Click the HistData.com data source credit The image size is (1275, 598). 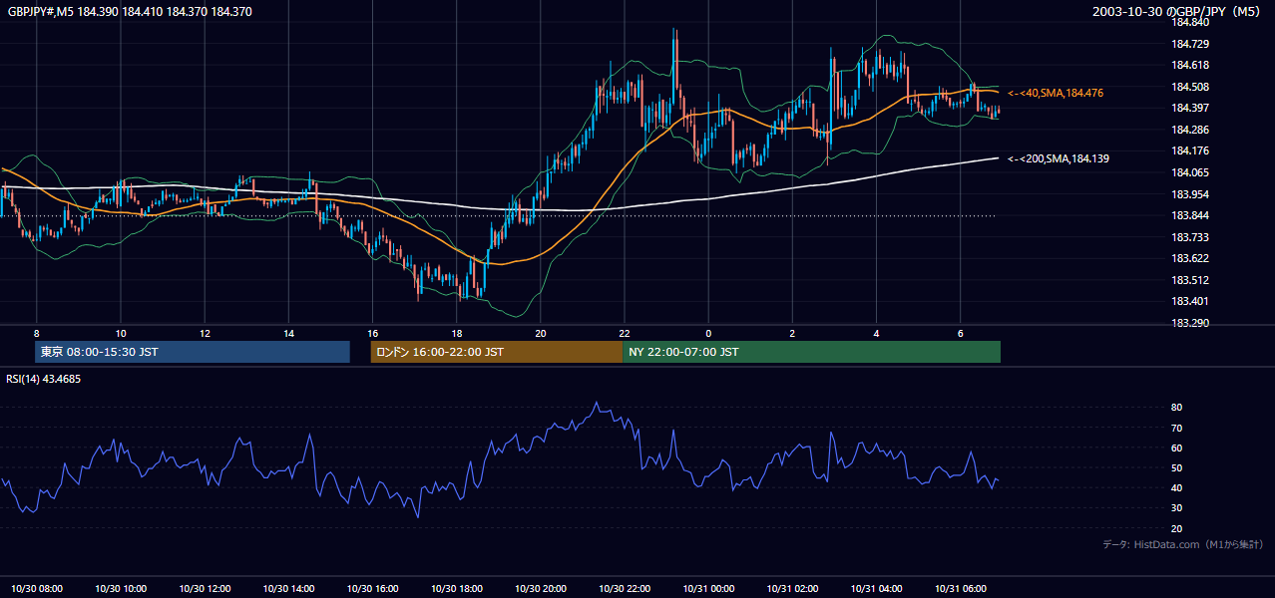tap(1183, 544)
